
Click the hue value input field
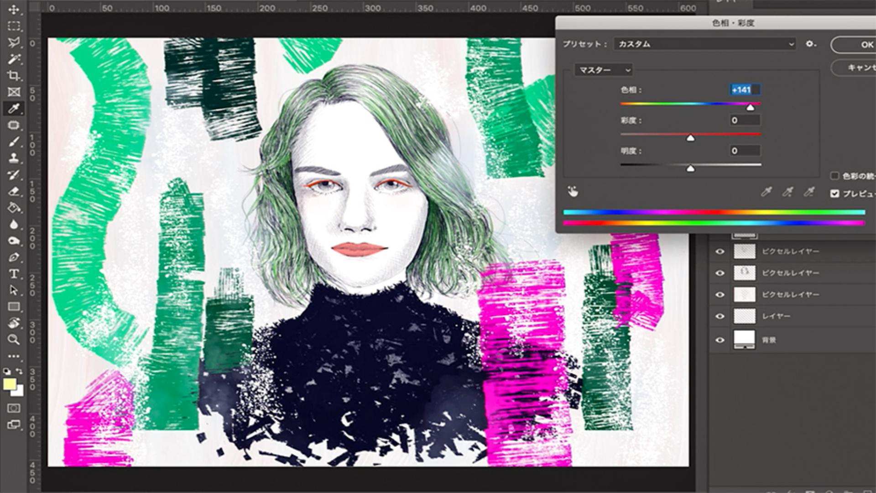point(745,90)
